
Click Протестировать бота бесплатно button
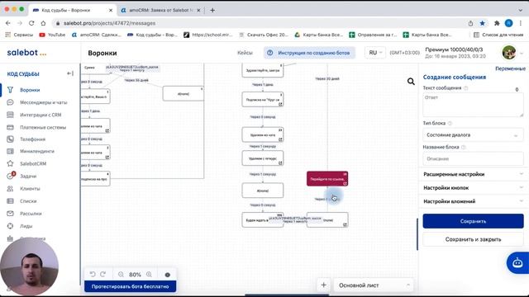(x=131, y=286)
